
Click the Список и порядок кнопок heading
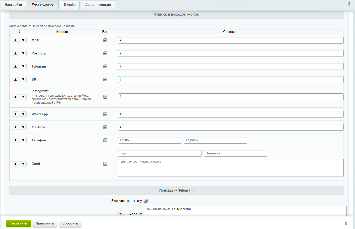pyautogui.click(x=176, y=14)
